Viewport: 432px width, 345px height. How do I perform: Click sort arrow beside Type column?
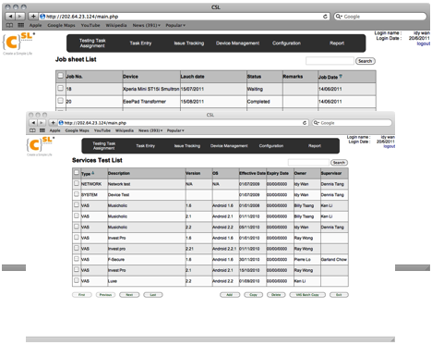click(93, 173)
